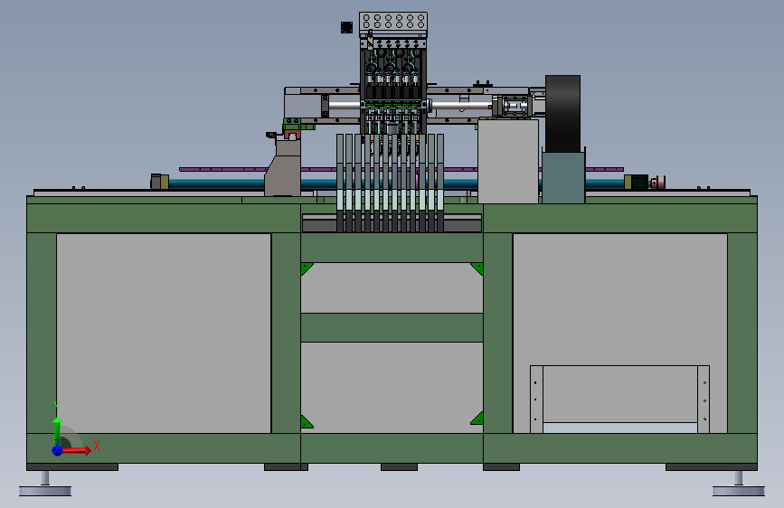Select the small black square near the top plate
784x508 pixels.
pos(346,27)
